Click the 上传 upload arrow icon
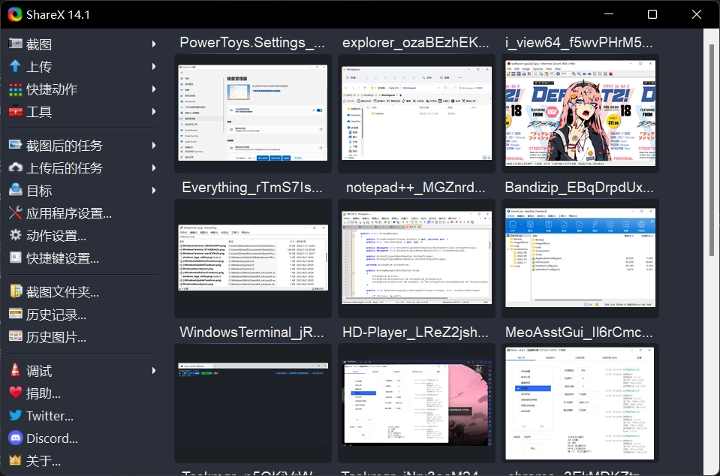 15,66
